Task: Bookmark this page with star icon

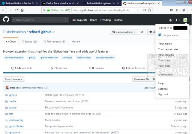Action: (149, 10)
